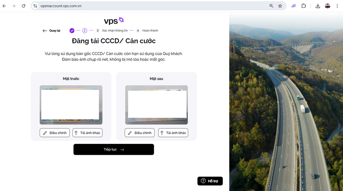Viewport: 343px width, 191px height.
Task: View site information icon beside URL
Action: 35,6
